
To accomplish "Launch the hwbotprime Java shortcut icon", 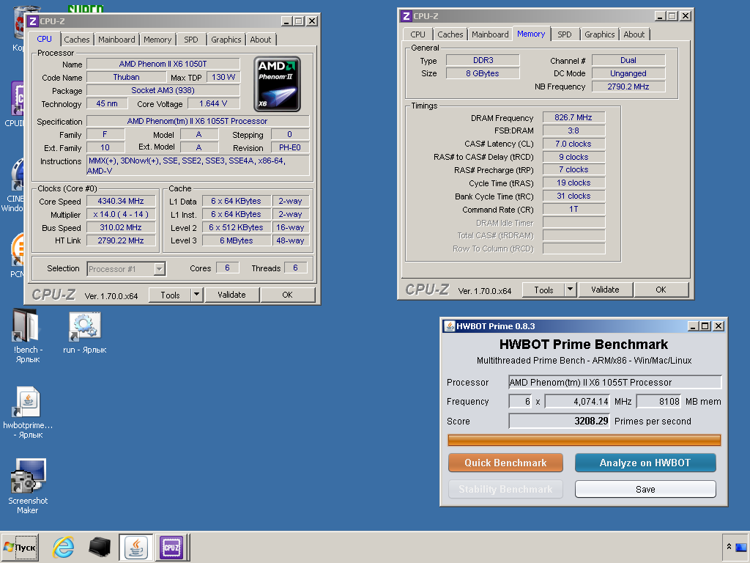I will point(28,401).
